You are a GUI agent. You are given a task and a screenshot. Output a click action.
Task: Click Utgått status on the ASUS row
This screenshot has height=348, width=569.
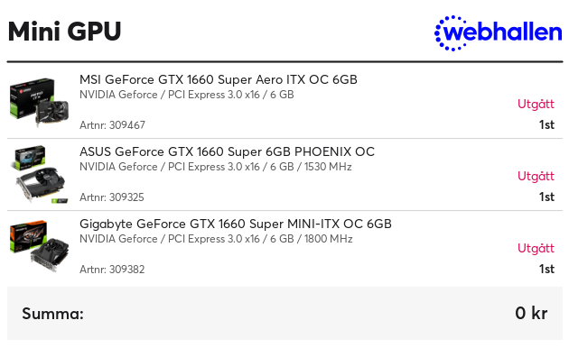point(536,177)
